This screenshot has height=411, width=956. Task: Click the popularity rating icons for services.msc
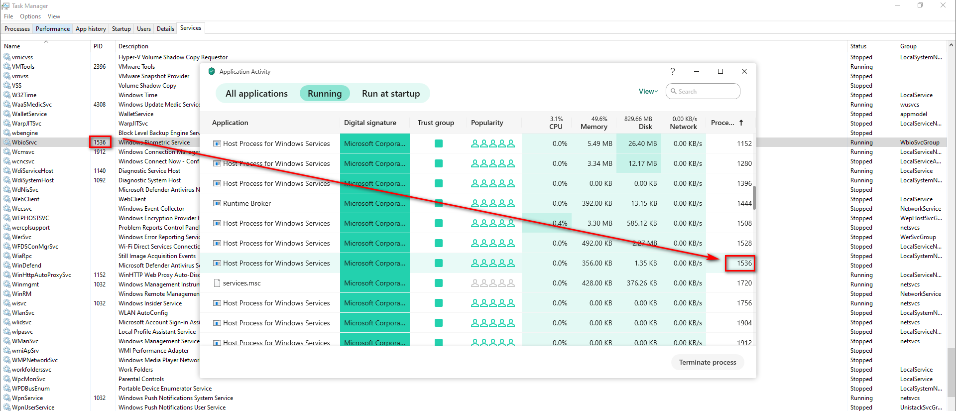tap(492, 283)
